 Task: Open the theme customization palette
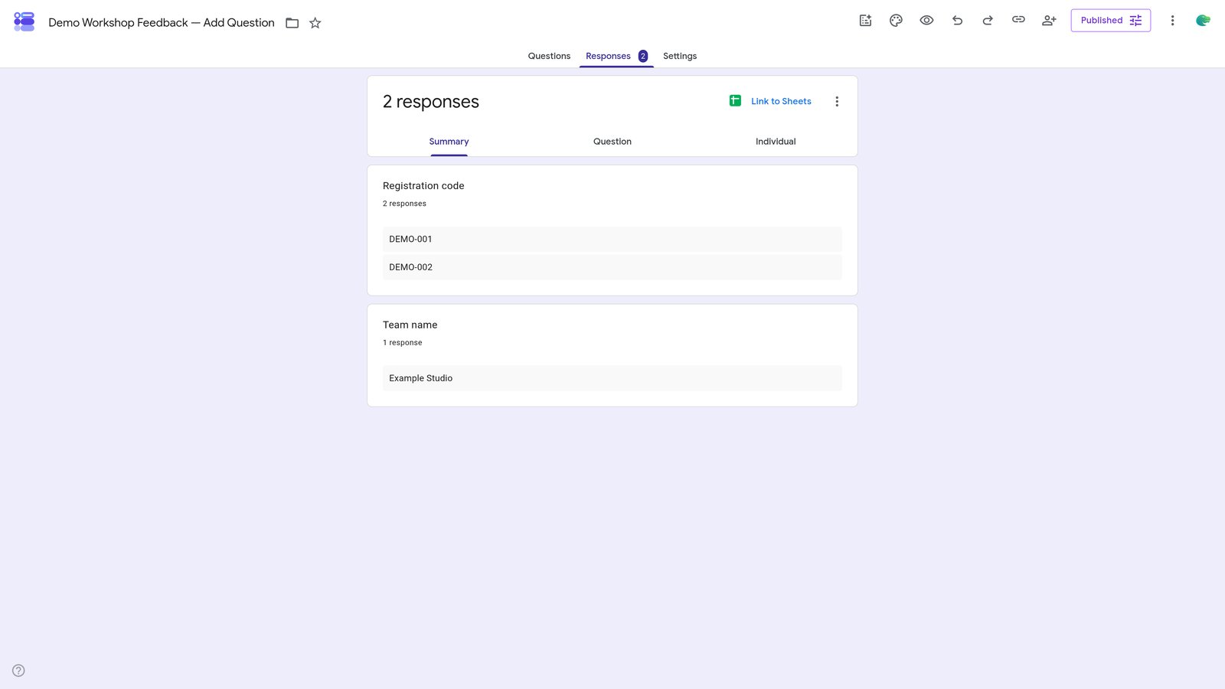[x=896, y=21]
